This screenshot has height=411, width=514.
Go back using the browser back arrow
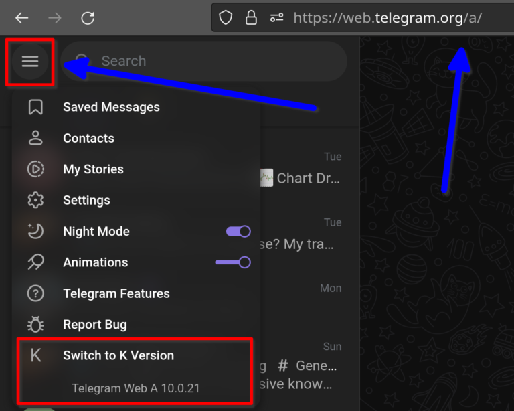[x=22, y=18]
